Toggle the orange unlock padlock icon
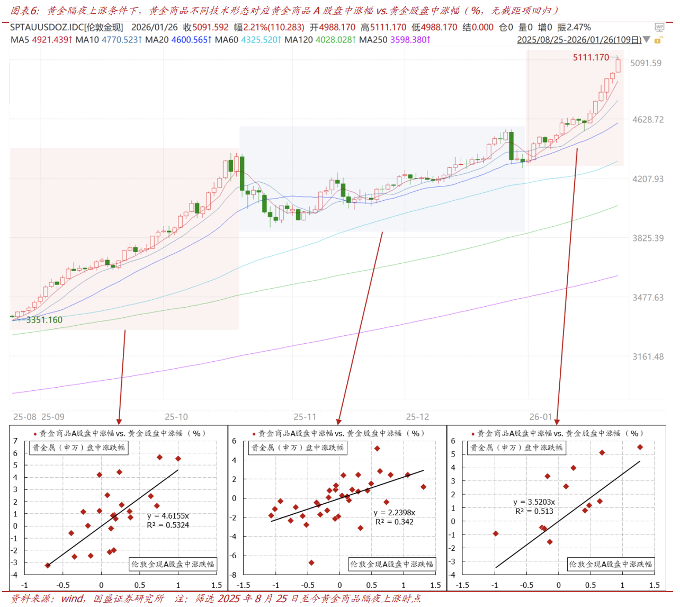Image resolution: width=680 pixels, height=607 pixels. coord(658,40)
